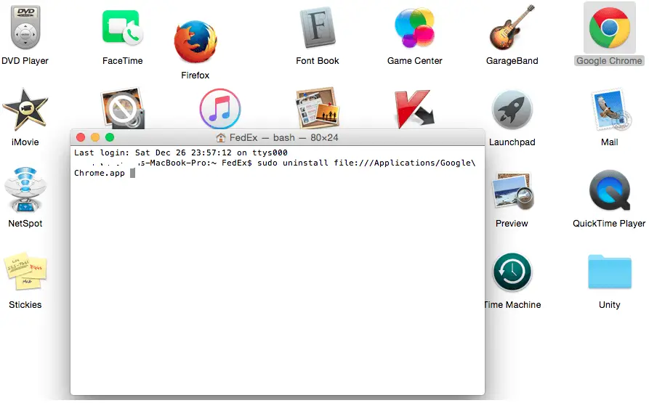649x403 pixels.
Task: Click the 'DVD Player' label text
Action: (25, 61)
